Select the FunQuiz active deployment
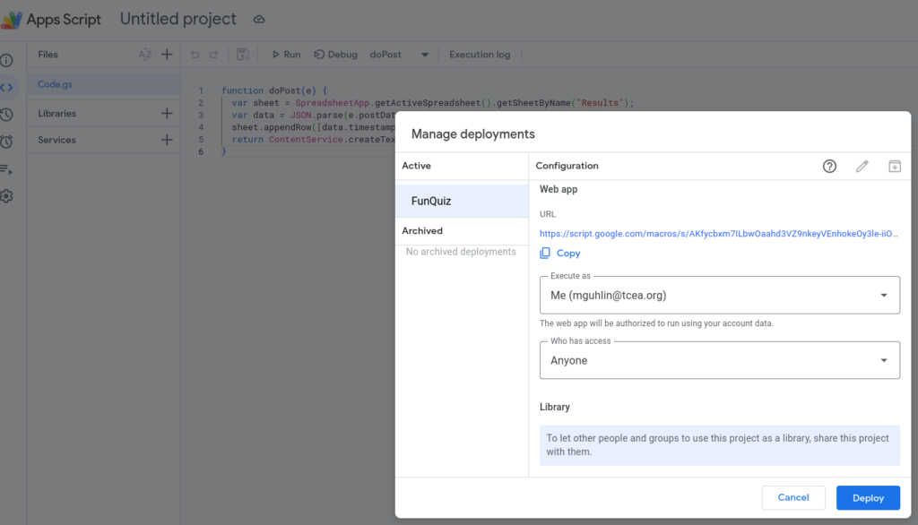 461,201
